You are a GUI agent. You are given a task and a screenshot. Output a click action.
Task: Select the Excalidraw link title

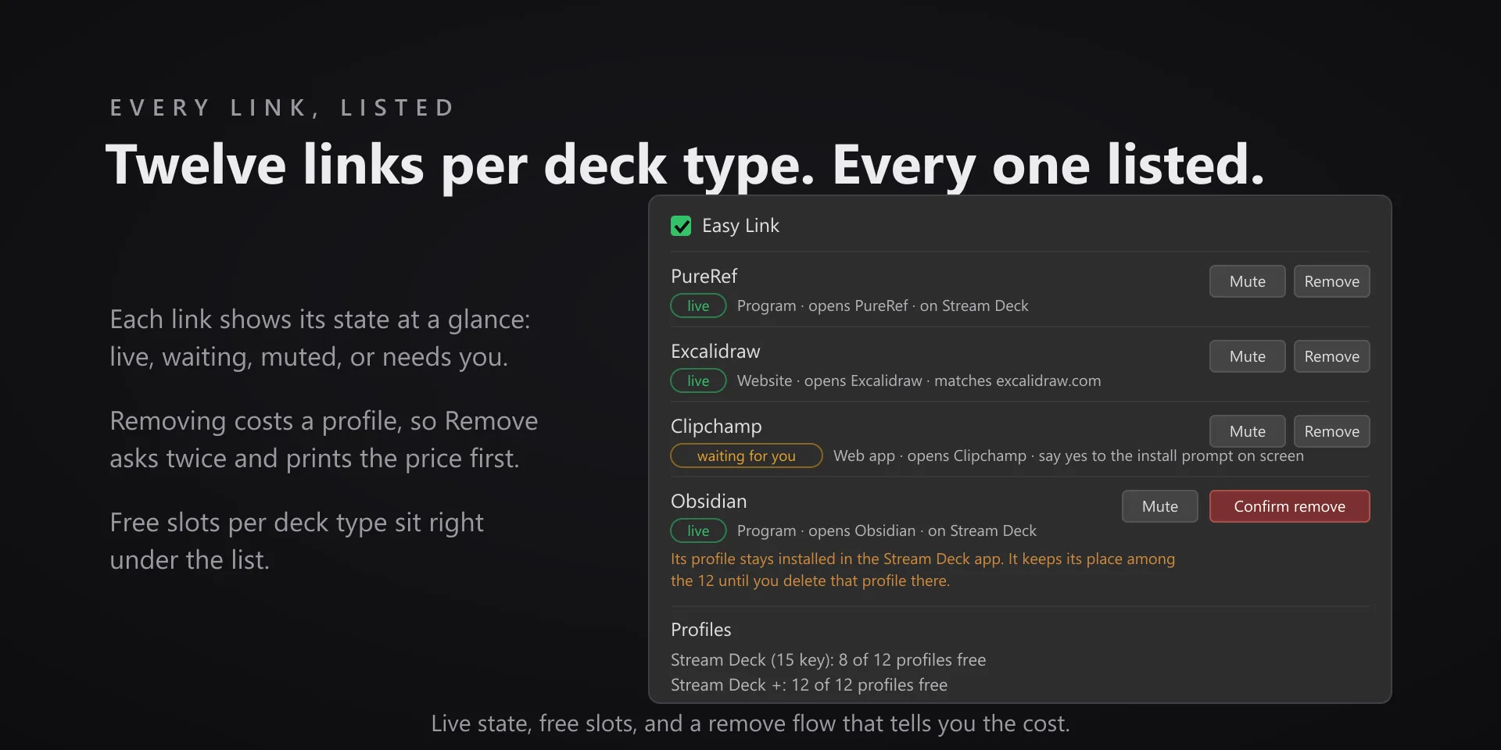pyautogui.click(x=715, y=351)
